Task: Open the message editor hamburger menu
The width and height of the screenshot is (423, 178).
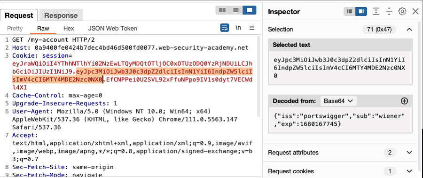Action: click(252, 28)
